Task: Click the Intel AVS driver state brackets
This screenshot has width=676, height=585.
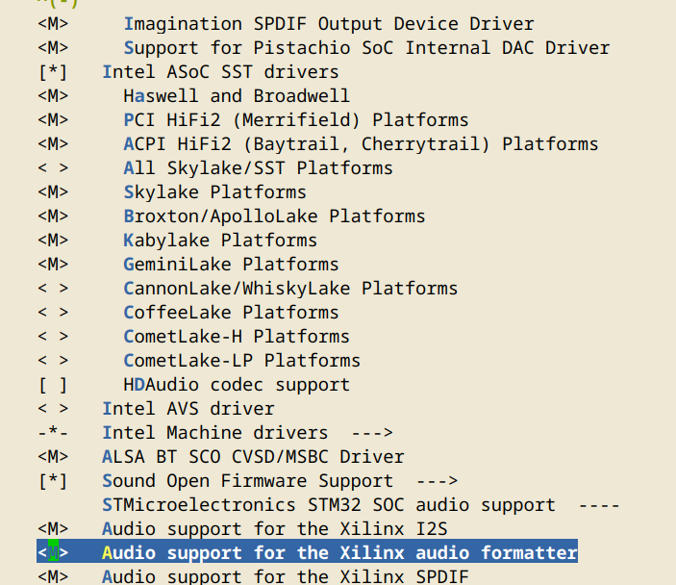Action: click(x=53, y=409)
